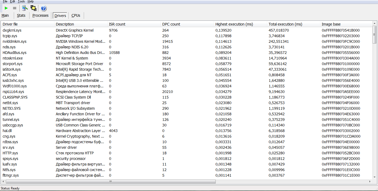Select the luafv.sys driver row

click(x=186, y=164)
